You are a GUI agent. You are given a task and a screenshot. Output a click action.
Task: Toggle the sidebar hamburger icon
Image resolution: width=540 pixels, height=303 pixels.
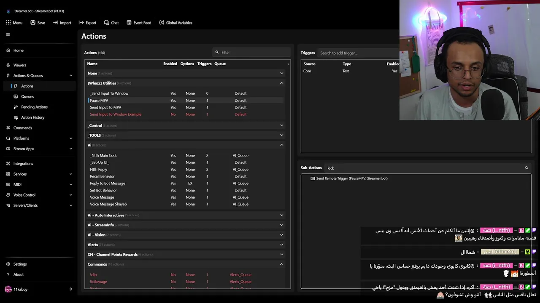point(8,35)
